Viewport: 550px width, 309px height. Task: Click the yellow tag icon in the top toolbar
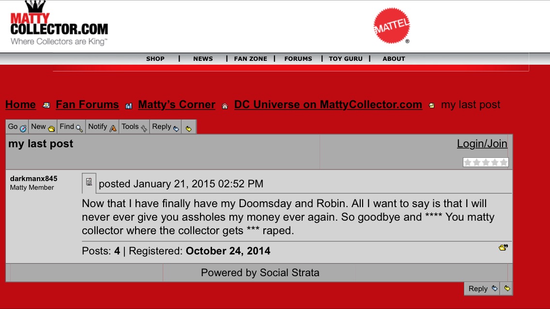click(189, 127)
